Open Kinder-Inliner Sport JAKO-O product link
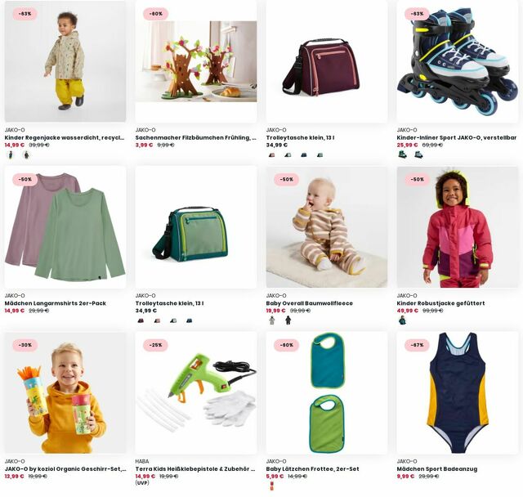The image size is (523, 497). pyautogui.click(x=457, y=137)
